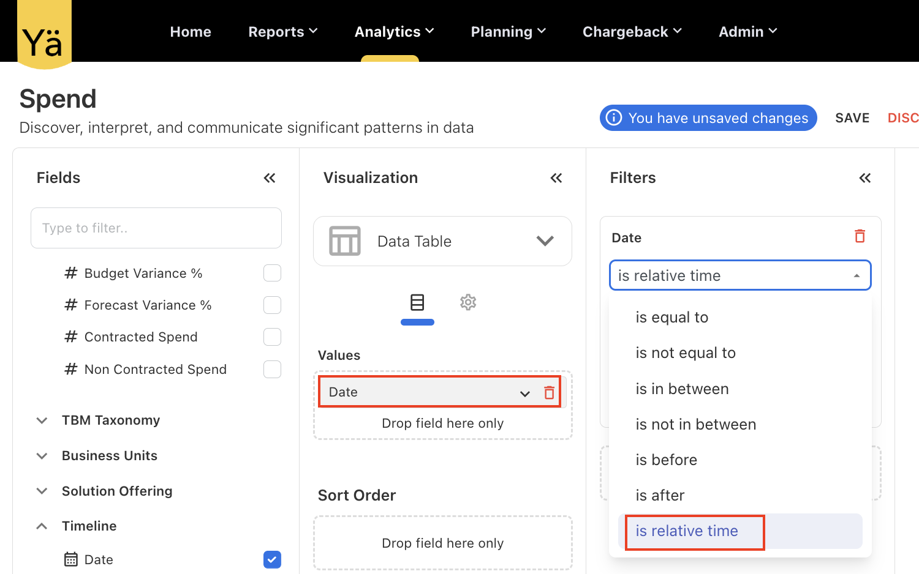Expand the TBM Taxonomy group
This screenshot has height=574, width=919.
(42, 420)
